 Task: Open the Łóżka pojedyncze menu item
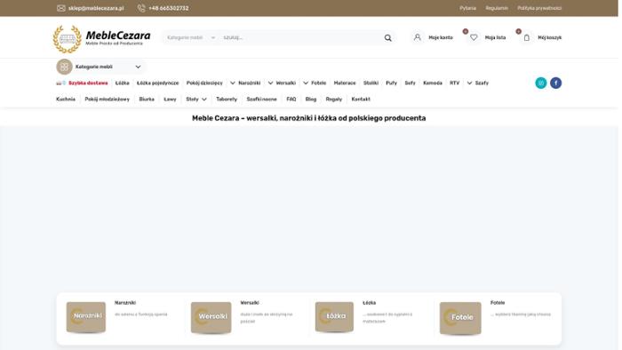point(158,83)
